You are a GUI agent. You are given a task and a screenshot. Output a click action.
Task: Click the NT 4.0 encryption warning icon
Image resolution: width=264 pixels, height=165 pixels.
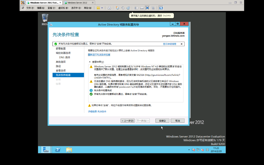tap(91, 67)
